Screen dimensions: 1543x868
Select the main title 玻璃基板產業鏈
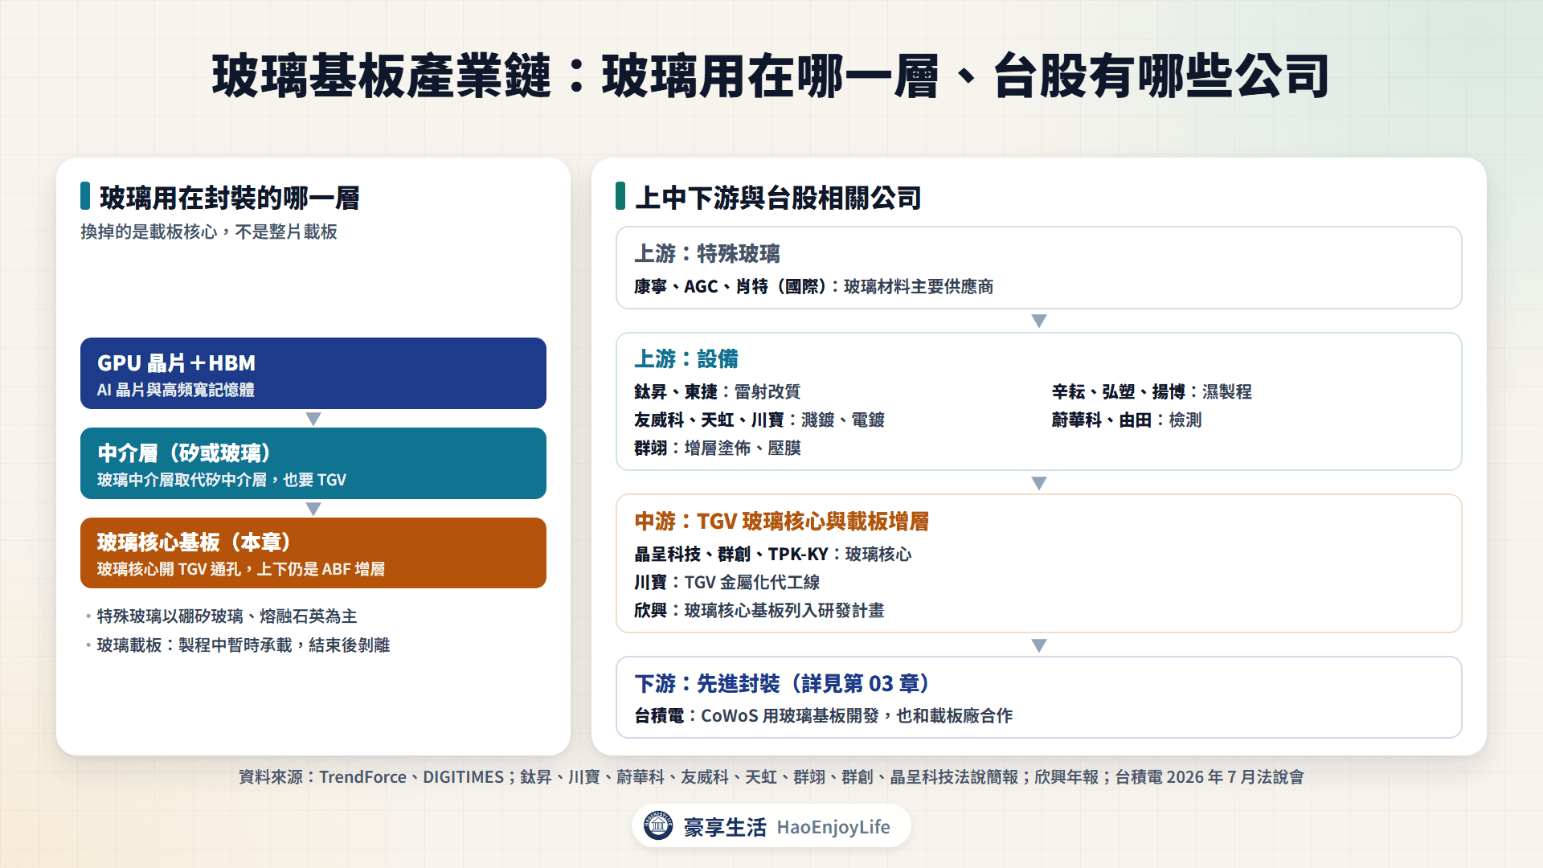382,76
